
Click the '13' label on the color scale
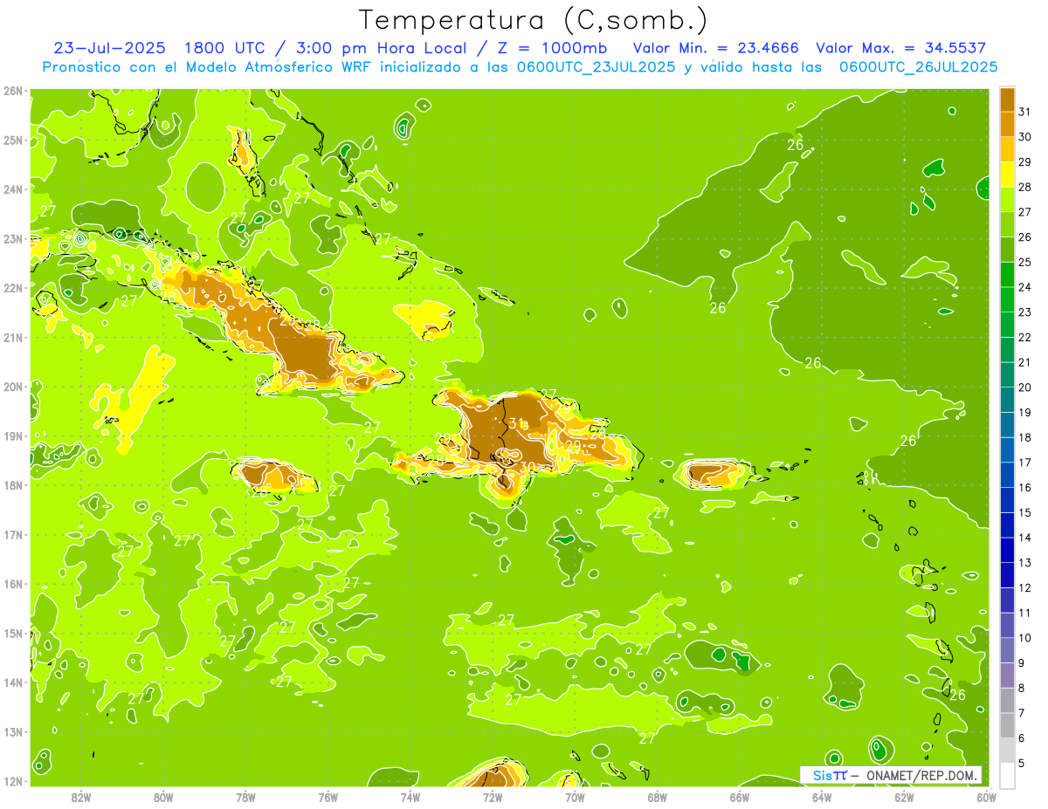click(1024, 563)
